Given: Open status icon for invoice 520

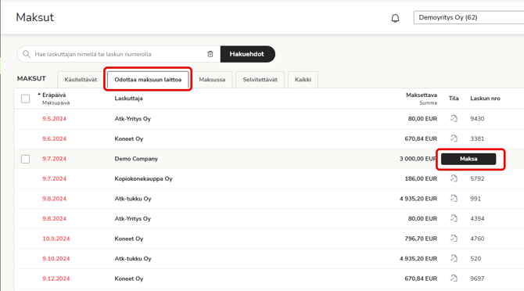Looking at the screenshot, I should click(454, 258).
